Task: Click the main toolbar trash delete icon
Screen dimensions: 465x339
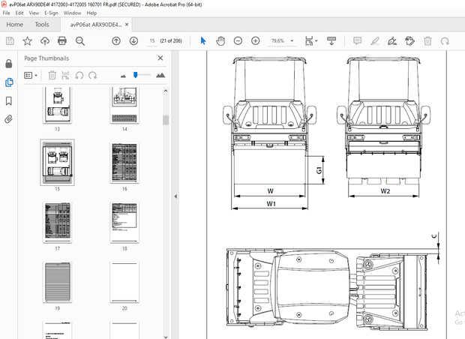Action: [427, 41]
